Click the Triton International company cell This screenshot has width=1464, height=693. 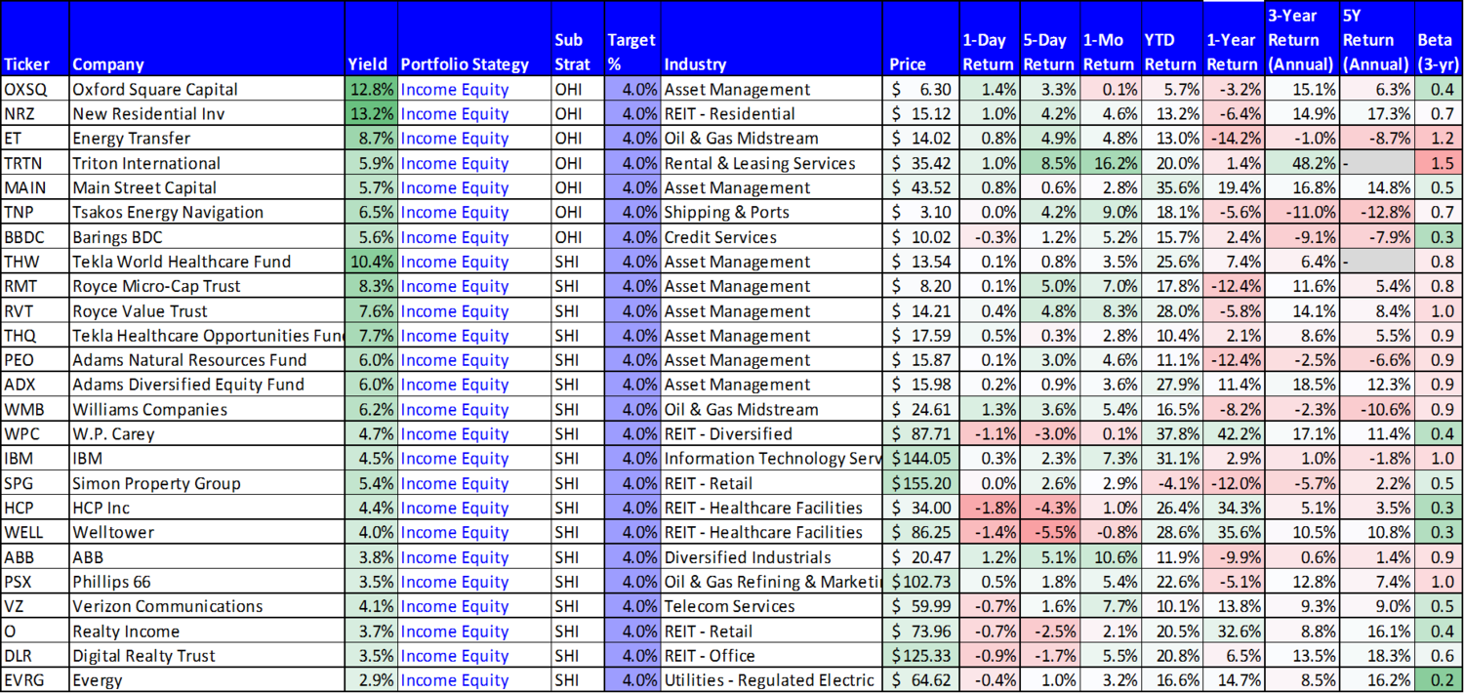[x=207, y=163]
